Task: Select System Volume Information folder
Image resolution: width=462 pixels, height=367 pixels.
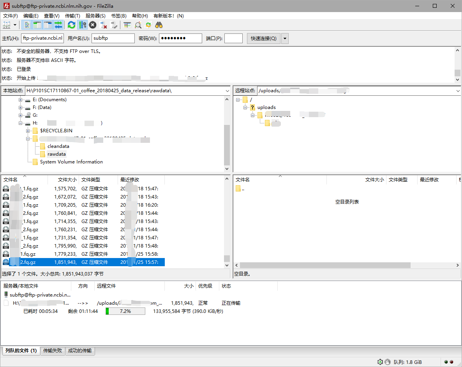Action: click(x=71, y=162)
